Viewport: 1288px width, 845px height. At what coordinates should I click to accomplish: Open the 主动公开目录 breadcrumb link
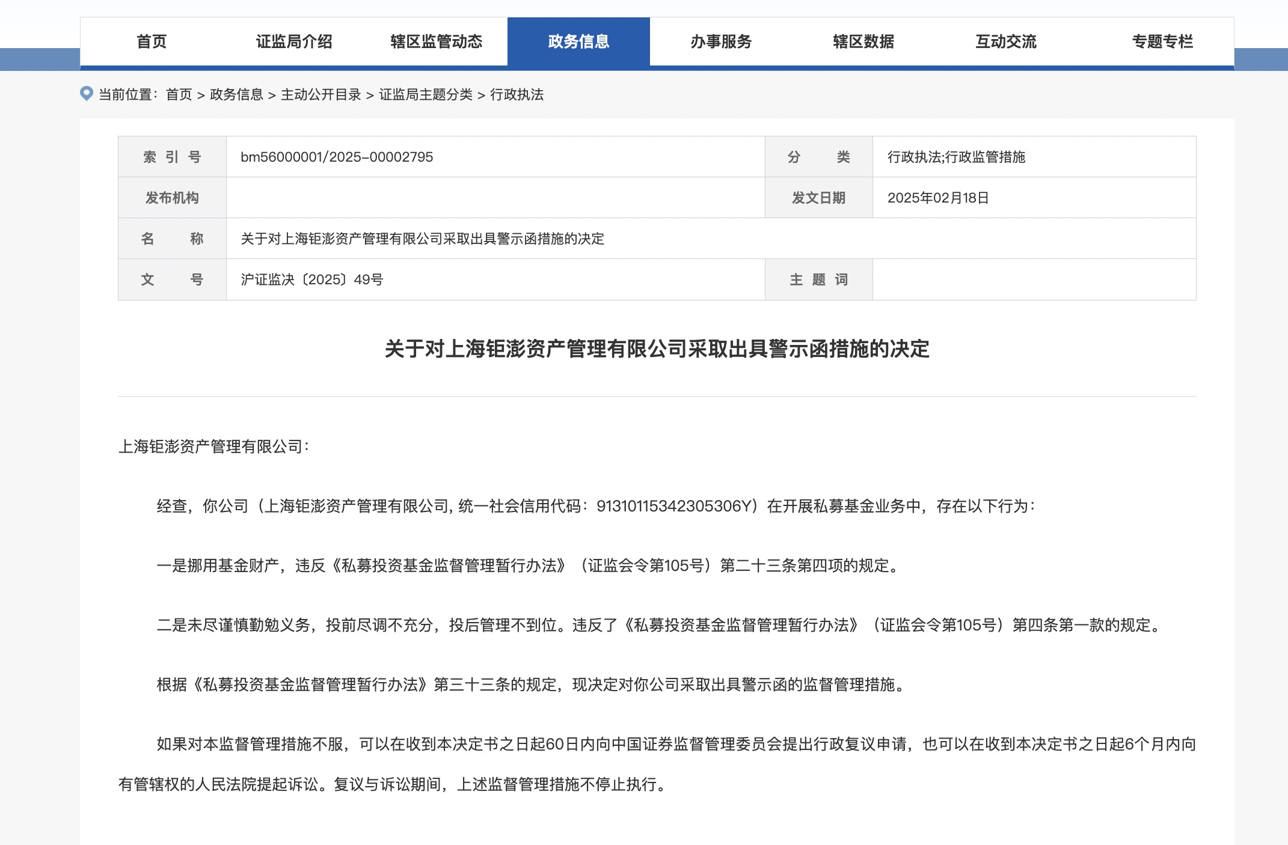click(320, 94)
